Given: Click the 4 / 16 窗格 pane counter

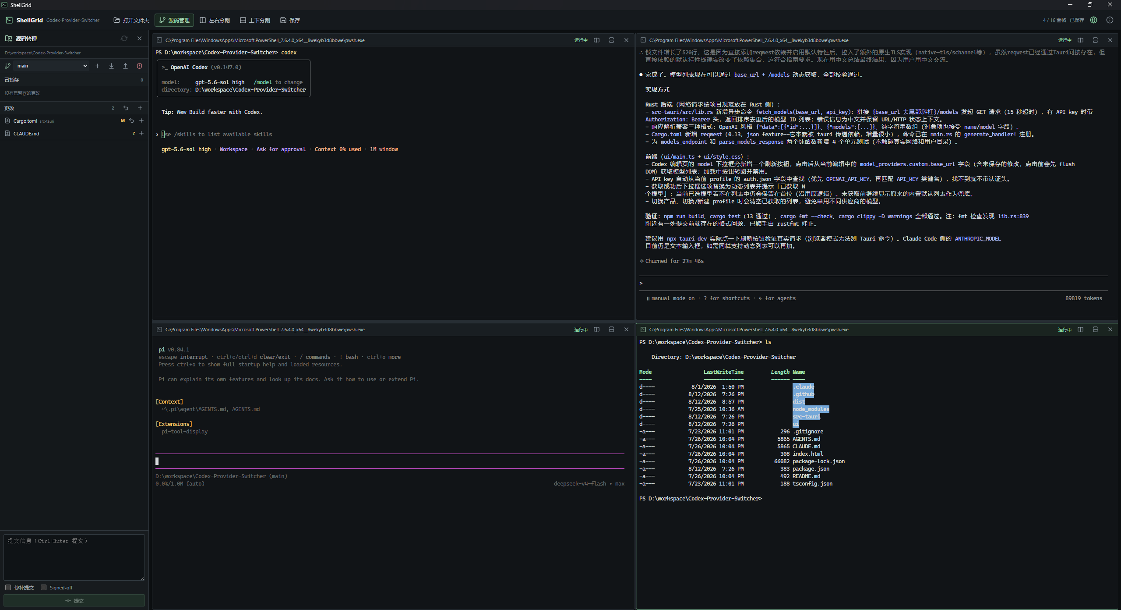Looking at the screenshot, I should (x=1054, y=20).
